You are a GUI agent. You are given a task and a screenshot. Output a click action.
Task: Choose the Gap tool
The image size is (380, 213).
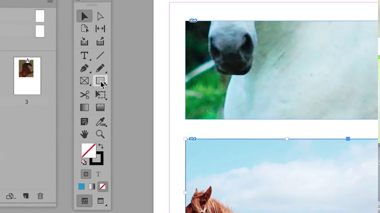[x=100, y=29]
